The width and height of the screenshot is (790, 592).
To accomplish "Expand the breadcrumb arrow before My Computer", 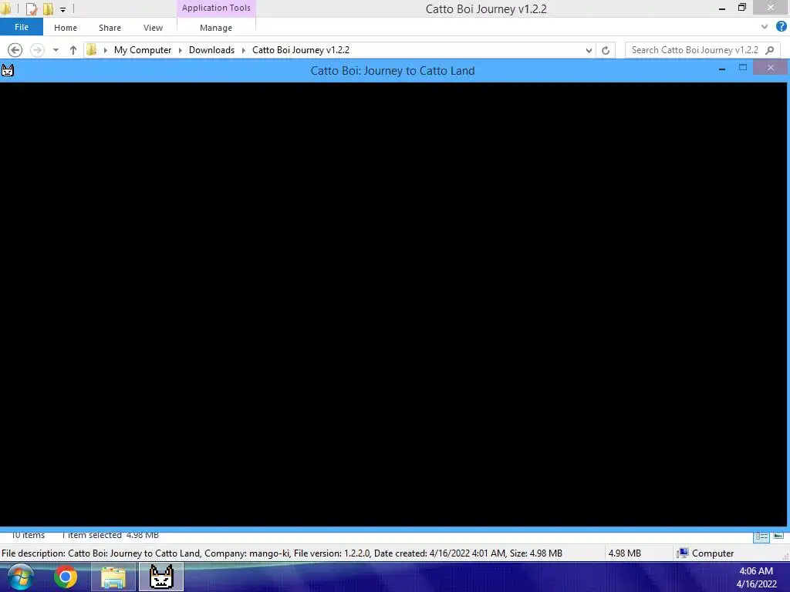I will click(x=105, y=50).
